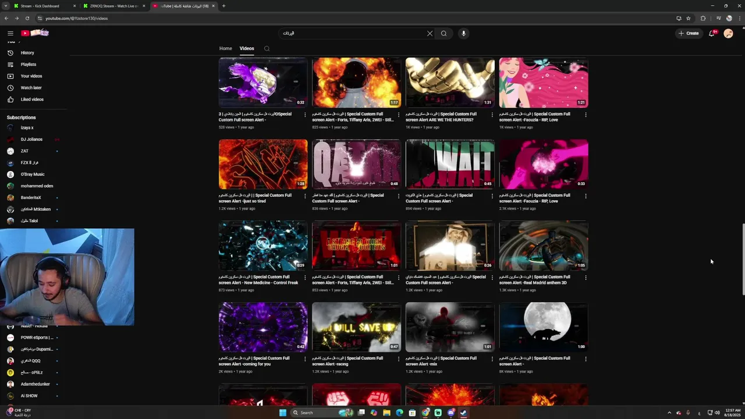Open the taskbar clock and date
This screenshot has width=745, height=419.
pyautogui.click(x=732, y=413)
